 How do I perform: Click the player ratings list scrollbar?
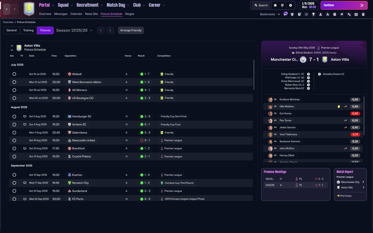click(364, 116)
